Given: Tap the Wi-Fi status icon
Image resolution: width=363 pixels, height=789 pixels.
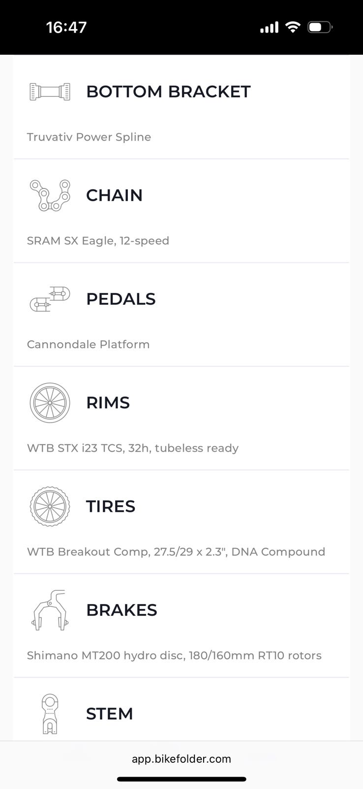Looking at the screenshot, I should pyautogui.click(x=293, y=27).
